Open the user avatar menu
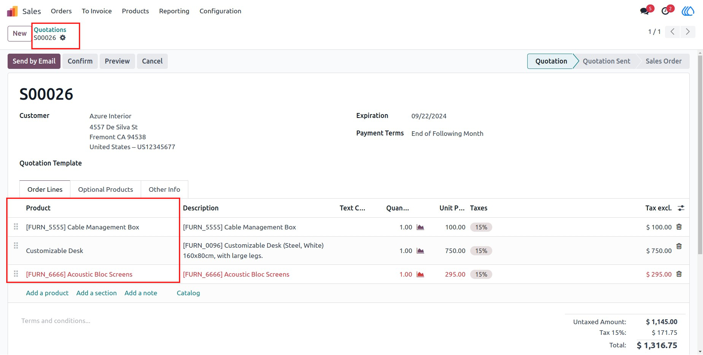The width and height of the screenshot is (703, 355). coord(688,11)
